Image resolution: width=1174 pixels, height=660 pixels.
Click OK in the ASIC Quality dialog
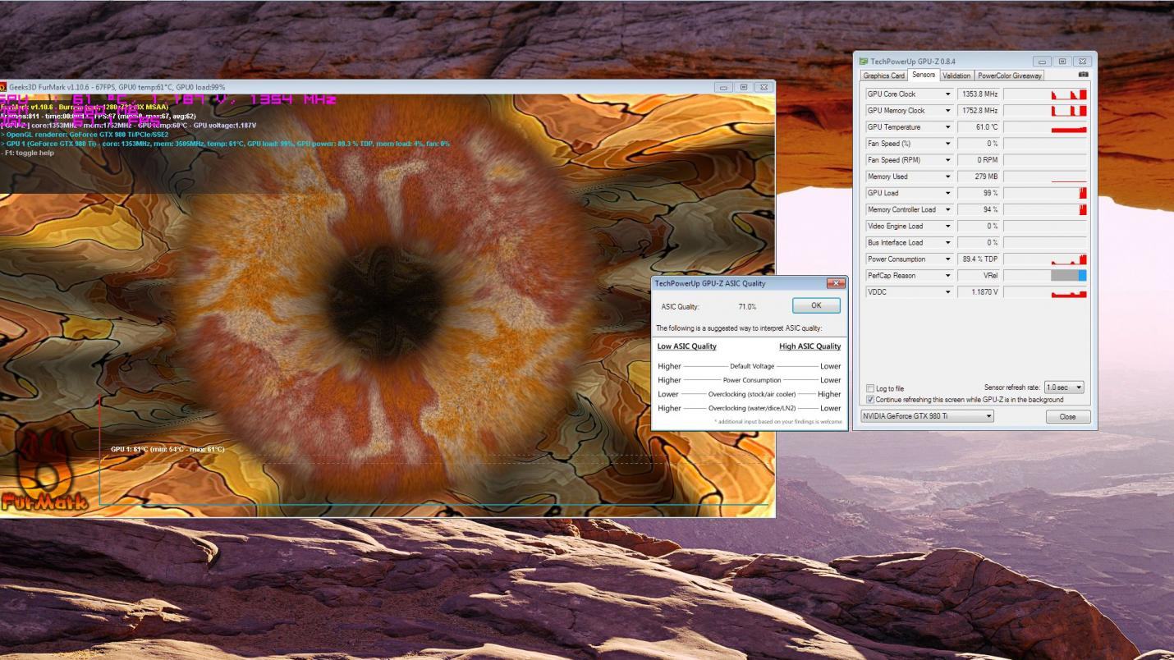point(816,305)
